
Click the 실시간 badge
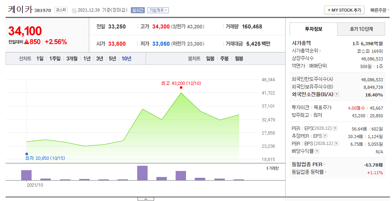click(138, 10)
